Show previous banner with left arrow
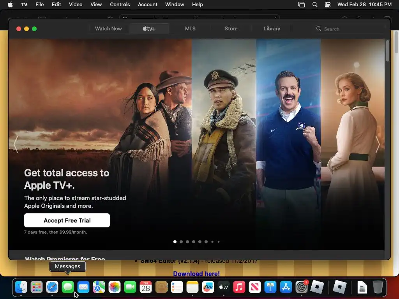 tap(16, 144)
